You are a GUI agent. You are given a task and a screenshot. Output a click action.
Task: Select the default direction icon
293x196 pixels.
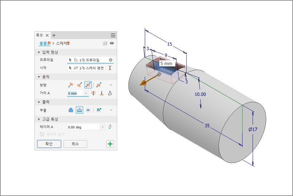(x=71, y=85)
